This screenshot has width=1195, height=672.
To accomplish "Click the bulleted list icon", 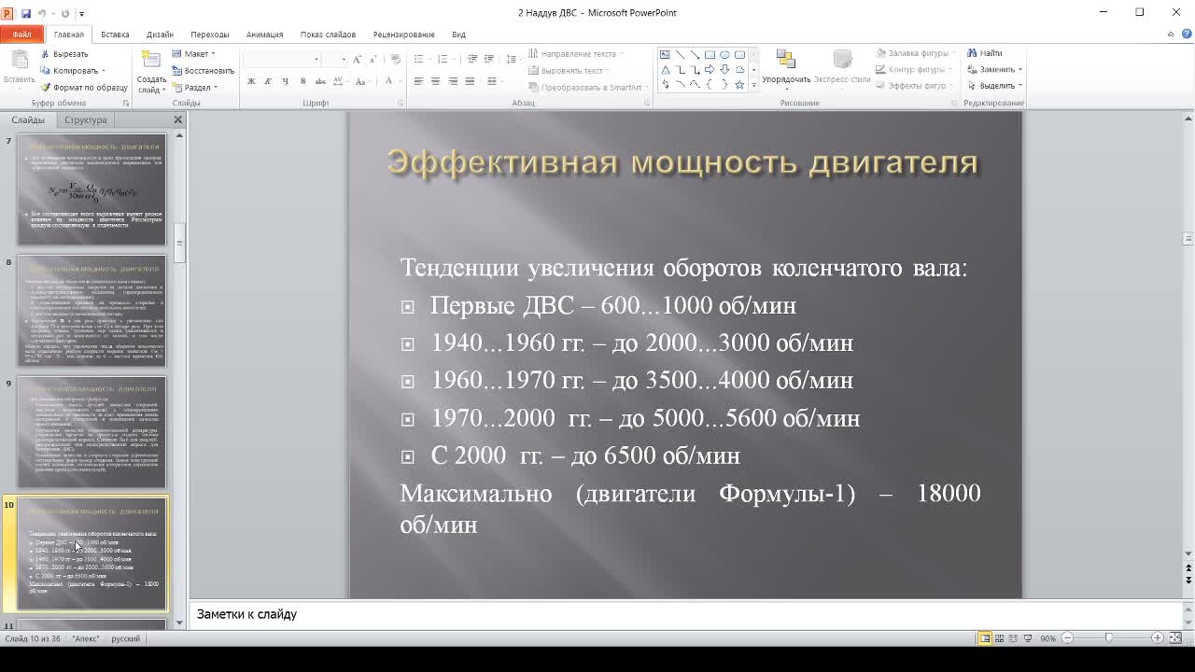I will tap(420, 60).
